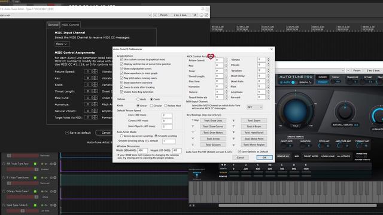Click Tool: Move Point key binding button
Viewport: 383px width, 215px height.
coord(254,139)
